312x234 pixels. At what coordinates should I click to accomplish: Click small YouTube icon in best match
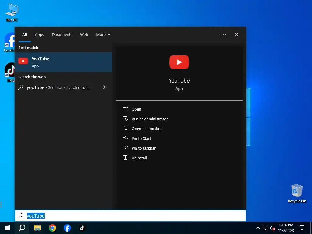click(x=23, y=61)
